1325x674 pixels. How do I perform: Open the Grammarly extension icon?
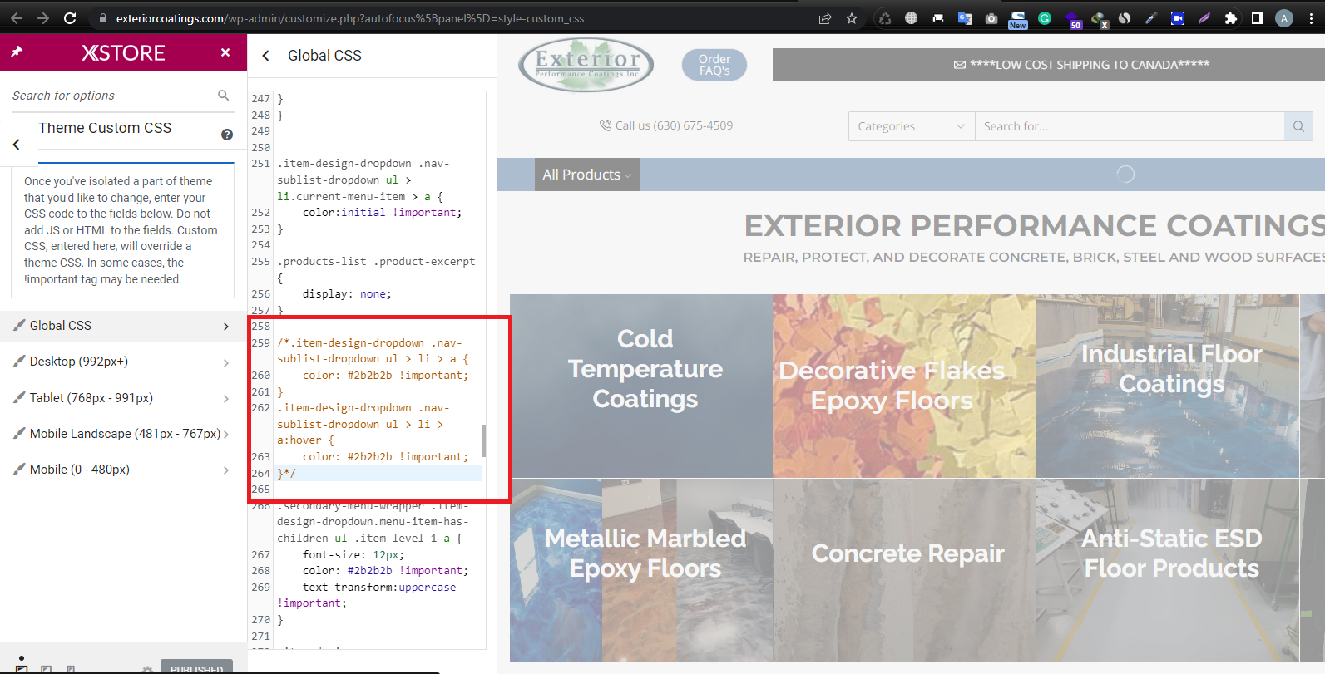[x=1045, y=18]
